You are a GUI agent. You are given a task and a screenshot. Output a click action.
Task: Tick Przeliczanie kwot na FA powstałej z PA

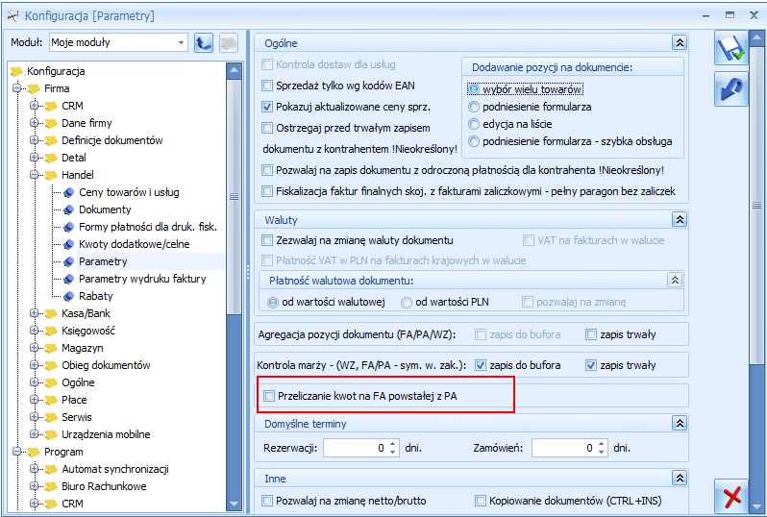click(269, 396)
